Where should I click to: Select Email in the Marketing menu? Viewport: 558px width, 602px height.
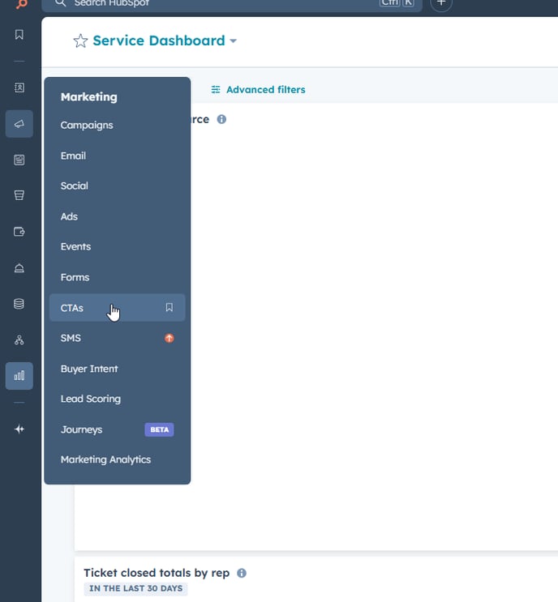(73, 156)
